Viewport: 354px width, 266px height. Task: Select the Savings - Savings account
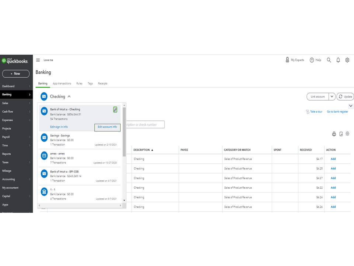[x=80, y=140]
